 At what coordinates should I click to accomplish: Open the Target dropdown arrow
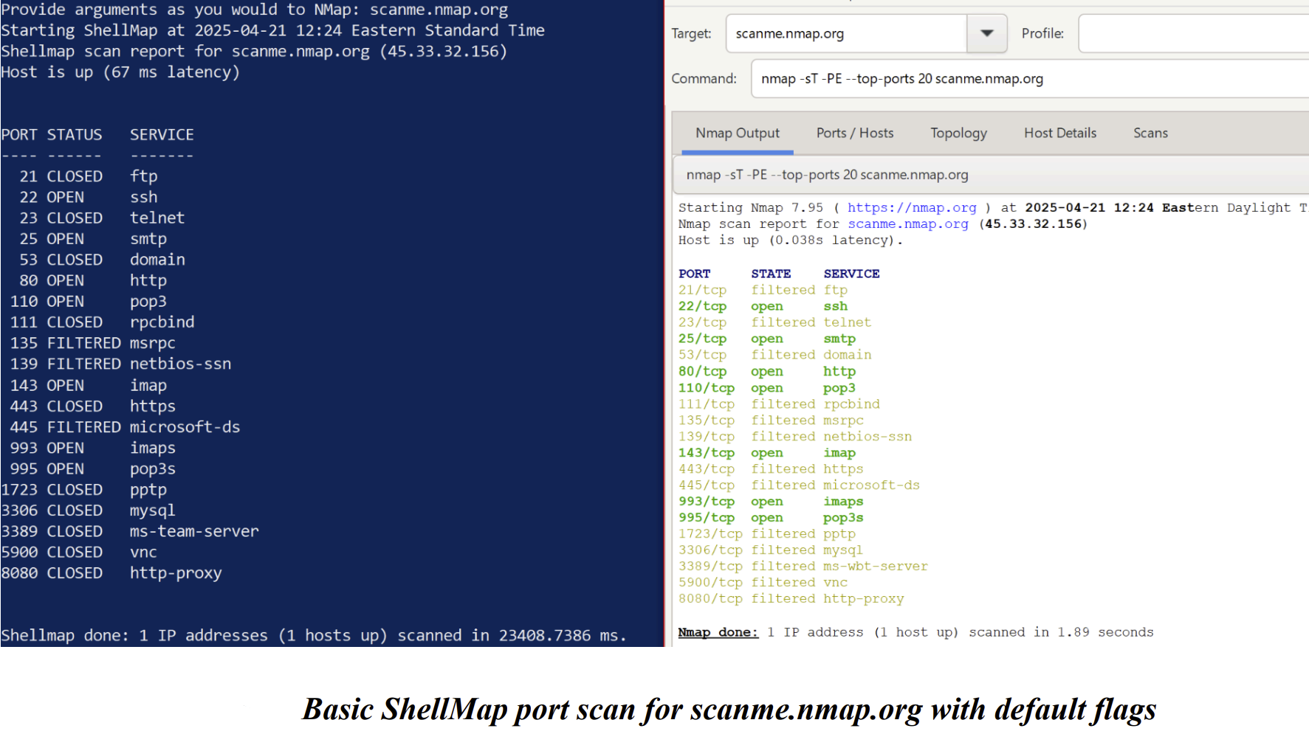click(x=987, y=33)
